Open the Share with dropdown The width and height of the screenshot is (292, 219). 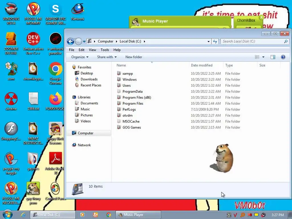[107, 57]
